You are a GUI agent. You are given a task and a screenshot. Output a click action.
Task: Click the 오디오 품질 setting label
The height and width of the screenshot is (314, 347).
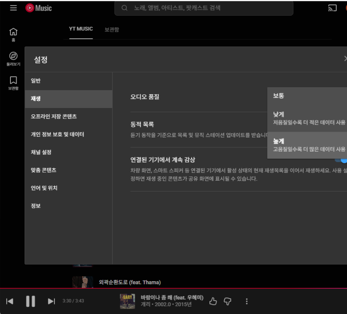145,97
